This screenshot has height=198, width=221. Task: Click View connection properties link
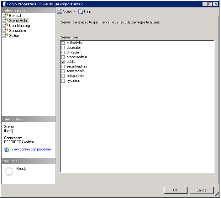tap(31, 149)
